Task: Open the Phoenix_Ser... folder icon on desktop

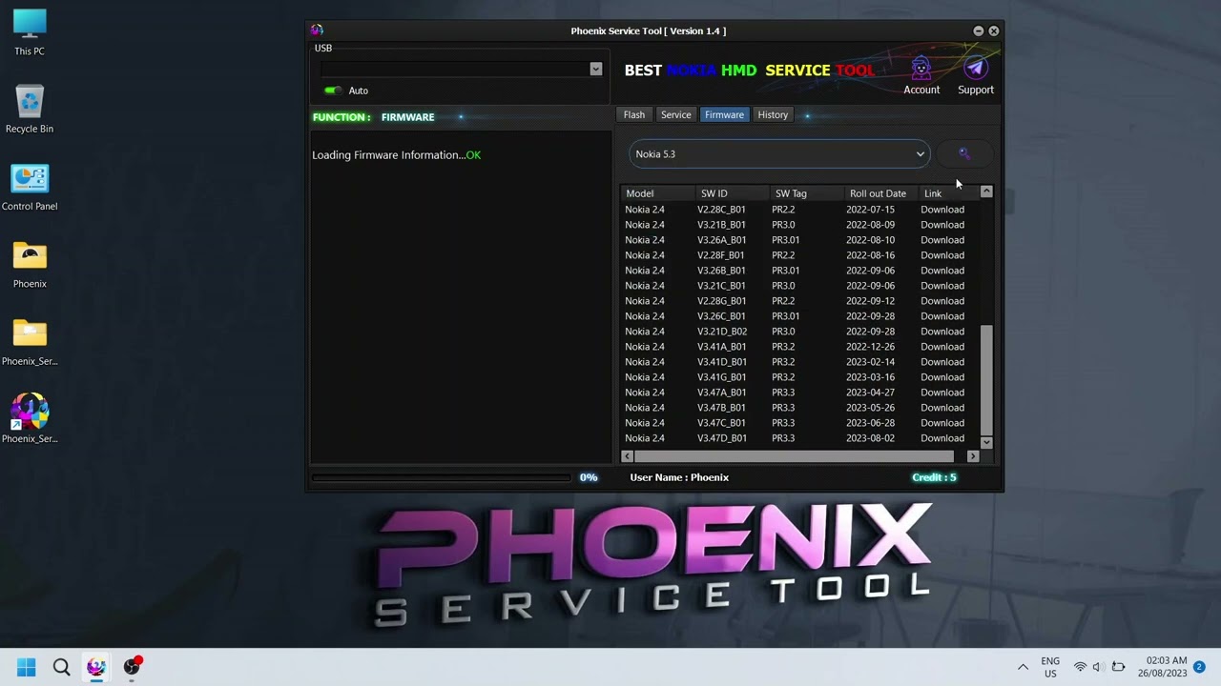Action: (30, 341)
